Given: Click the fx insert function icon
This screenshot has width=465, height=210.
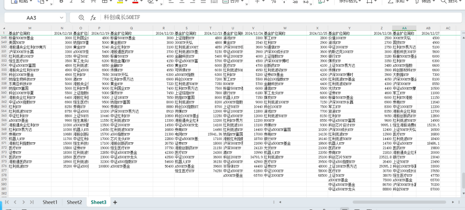Looking at the screenshot, I should point(93,17).
